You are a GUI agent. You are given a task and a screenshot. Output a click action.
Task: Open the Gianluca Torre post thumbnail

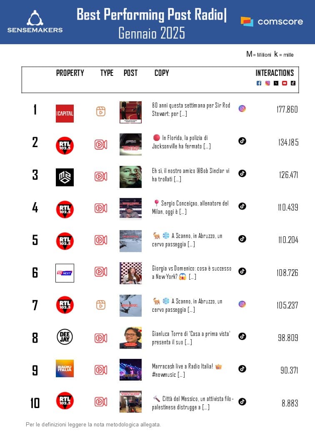coord(130,338)
